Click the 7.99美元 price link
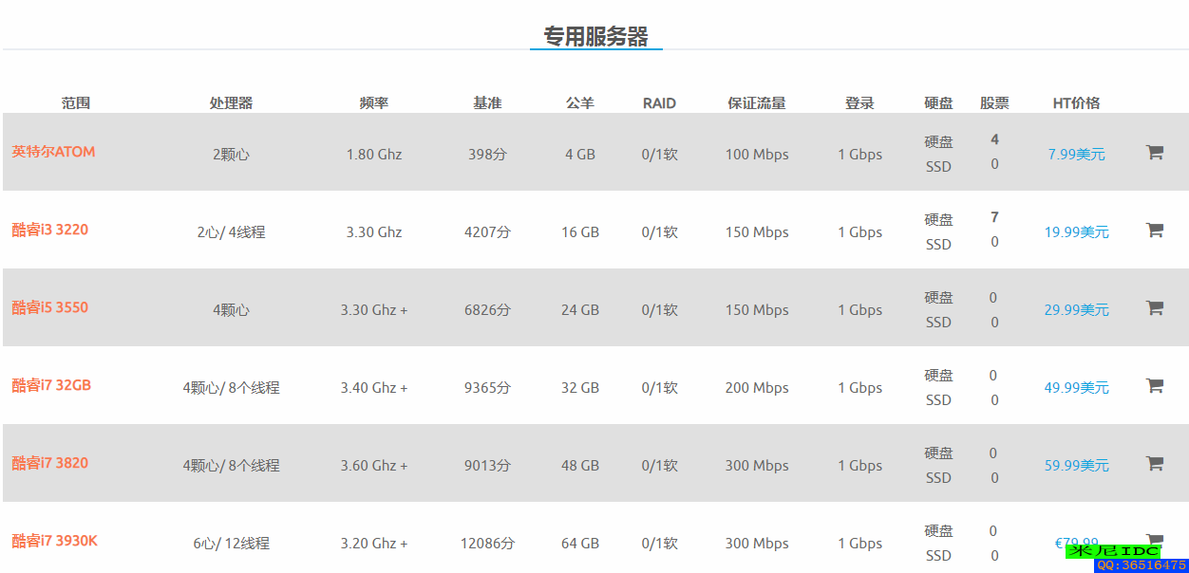 pyautogui.click(x=1076, y=154)
